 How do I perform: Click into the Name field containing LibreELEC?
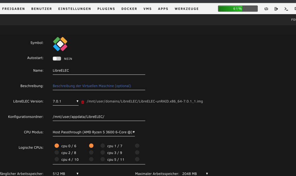[x=99, y=71]
